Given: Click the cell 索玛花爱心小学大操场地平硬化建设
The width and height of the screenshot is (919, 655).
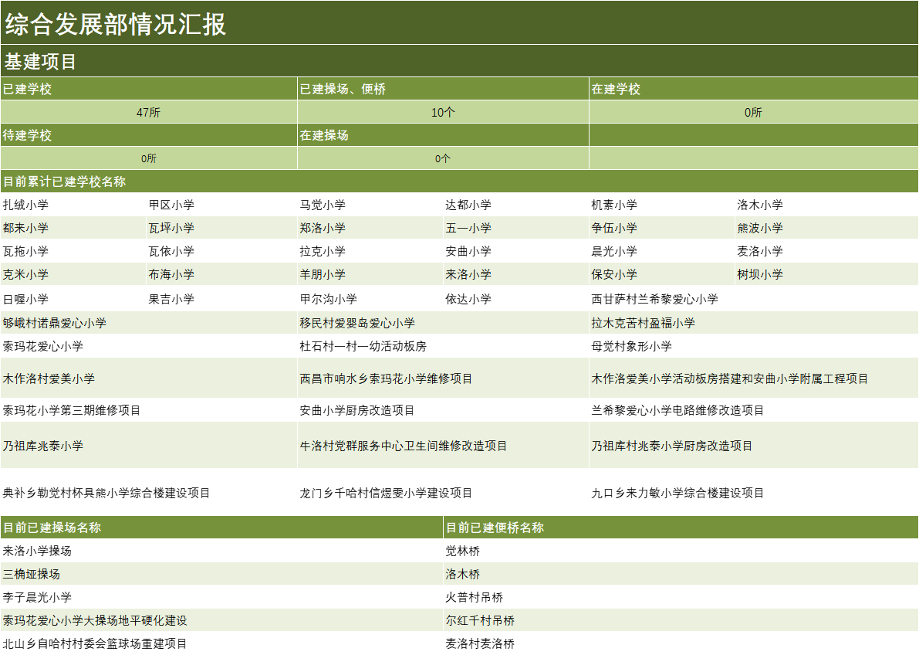Looking at the screenshot, I should coord(221,620).
